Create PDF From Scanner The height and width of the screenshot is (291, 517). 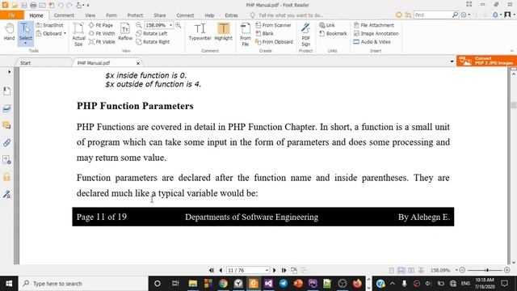coord(273,25)
